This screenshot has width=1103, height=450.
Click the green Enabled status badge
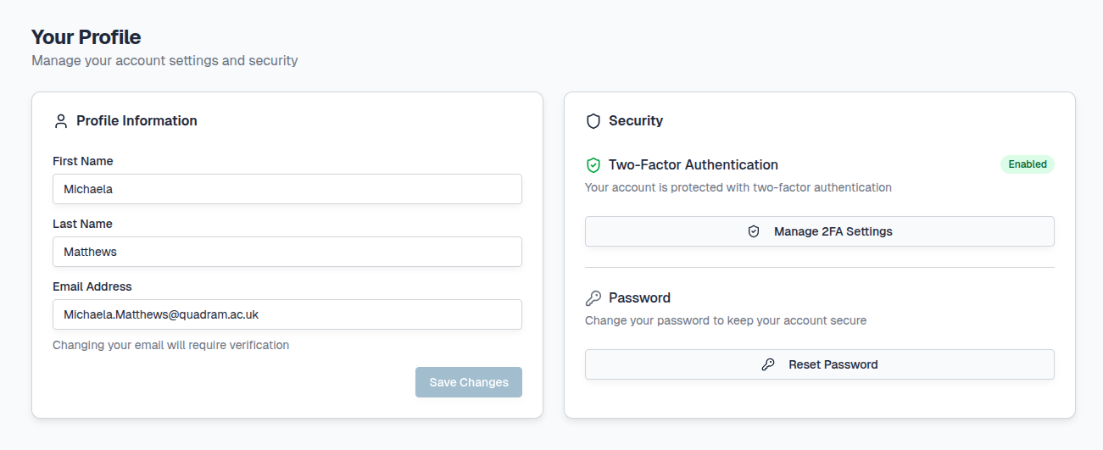pyautogui.click(x=1027, y=164)
